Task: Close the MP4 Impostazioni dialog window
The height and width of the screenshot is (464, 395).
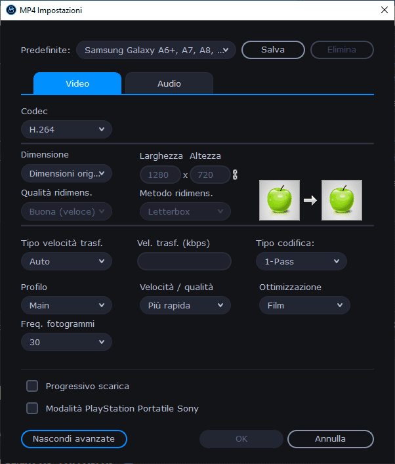Action: tap(383, 11)
